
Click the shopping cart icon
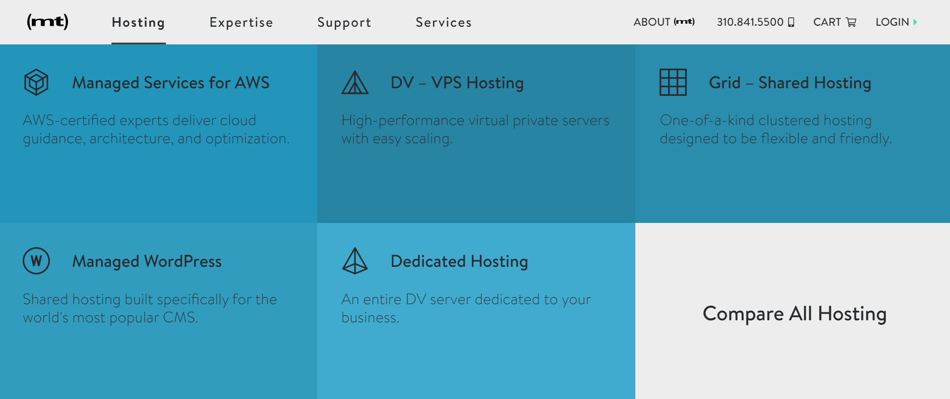click(851, 22)
